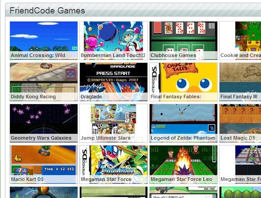This screenshot has height=198, width=261.
Task: Open the Diddy Kong Racing tile
Action: (x=44, y=82)
